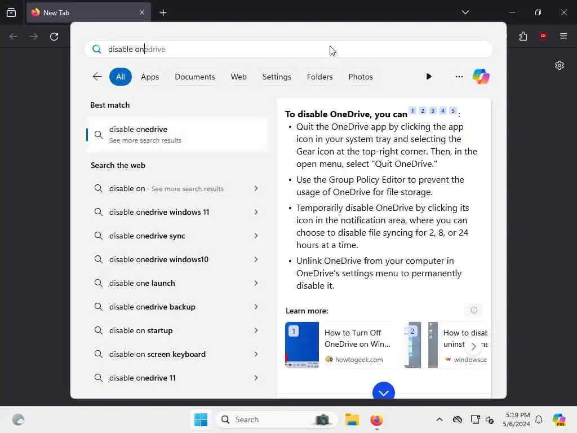Select the All filter tab
This screenshot has width=577, height=433.
pos(121,77)
